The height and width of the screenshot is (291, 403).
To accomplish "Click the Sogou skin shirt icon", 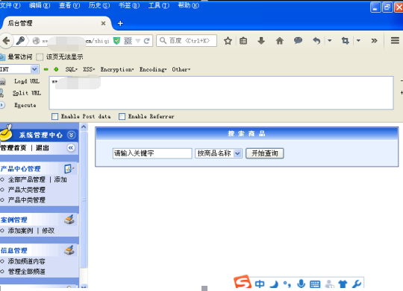I will tap(343, 284).
